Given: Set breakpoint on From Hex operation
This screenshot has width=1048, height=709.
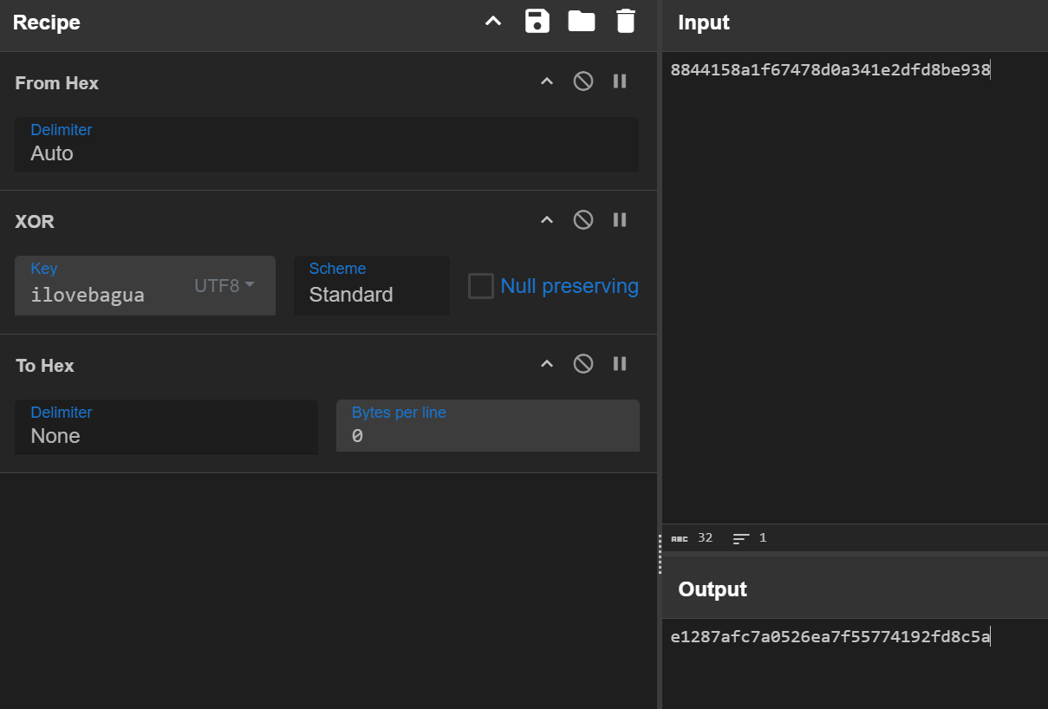Looking at the screenshot, I should (x=620, y=81).
